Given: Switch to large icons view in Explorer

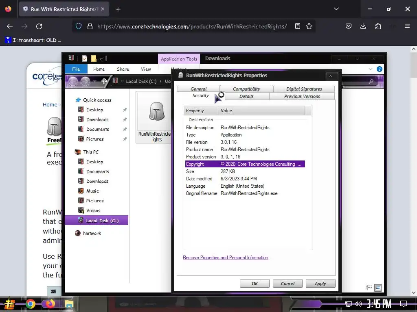Looking at the screenshot, I should (378, 287).
